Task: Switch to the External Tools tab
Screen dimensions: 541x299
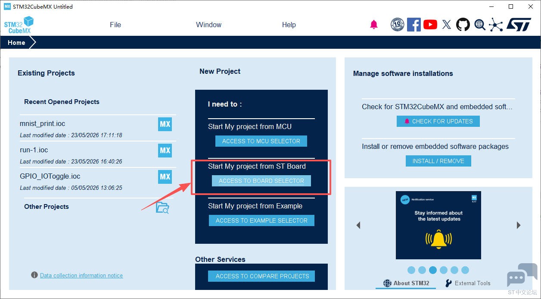Action: pos(467,283)
